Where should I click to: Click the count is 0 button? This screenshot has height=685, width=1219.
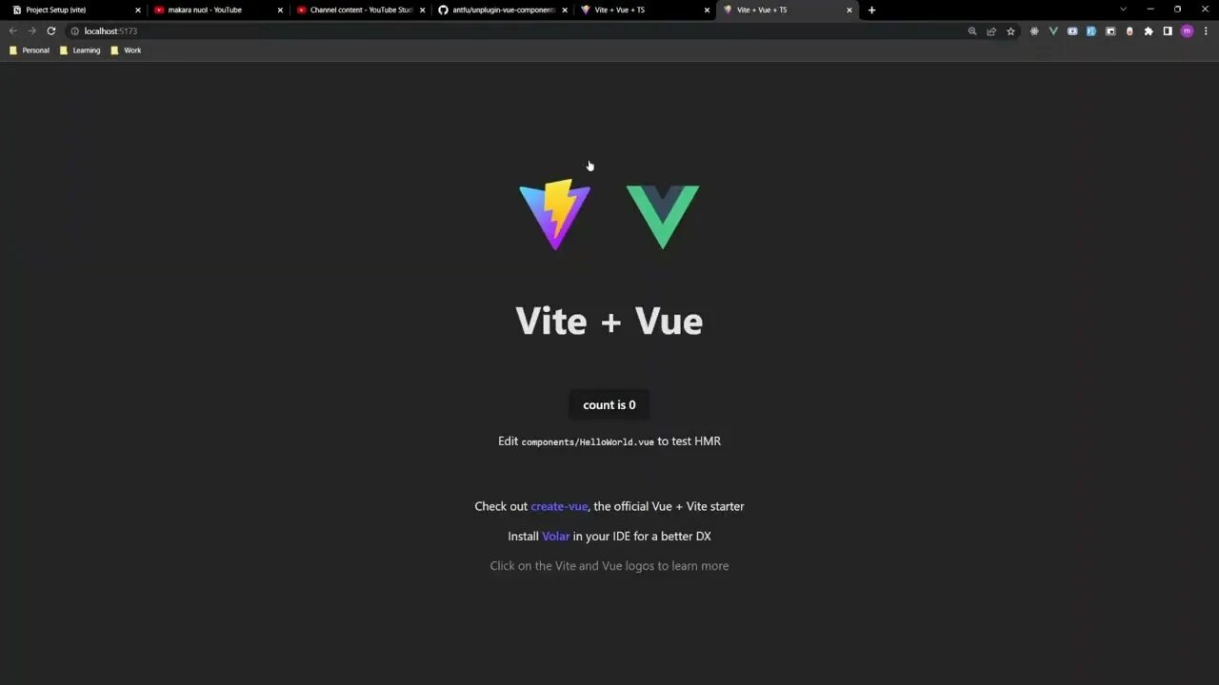pos(609,404)
